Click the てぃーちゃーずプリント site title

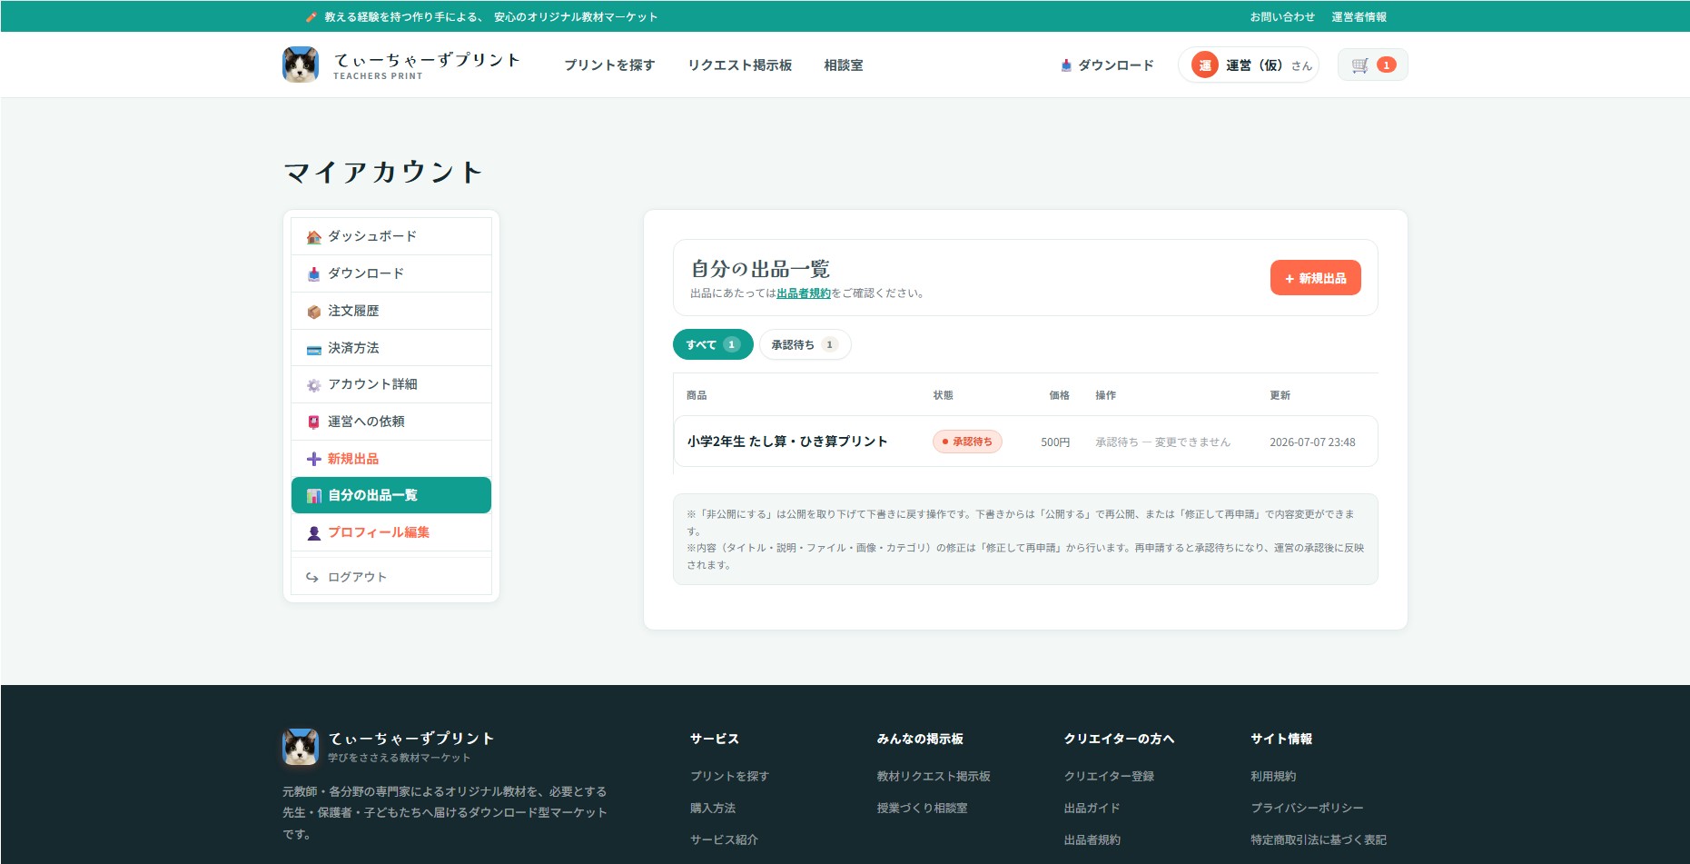click(x=427, y=60)
